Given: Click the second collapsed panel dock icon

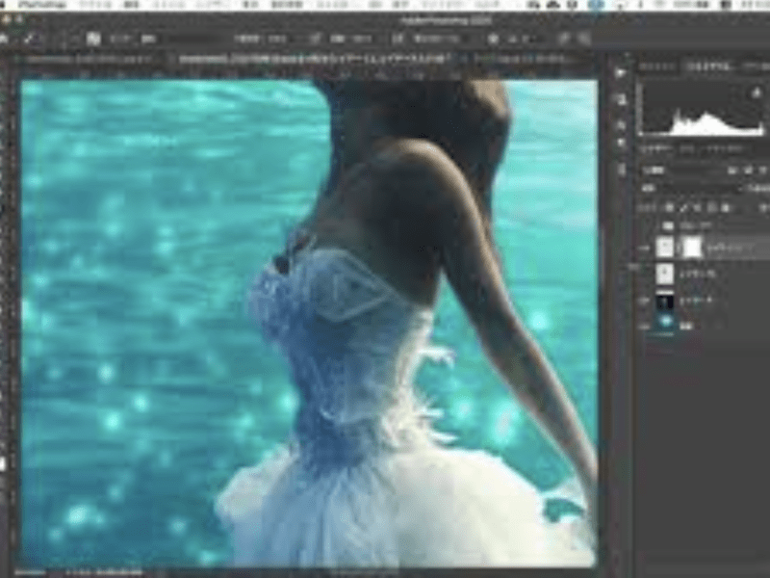Looking at the screenshot, I should click(x=620, y=97).
